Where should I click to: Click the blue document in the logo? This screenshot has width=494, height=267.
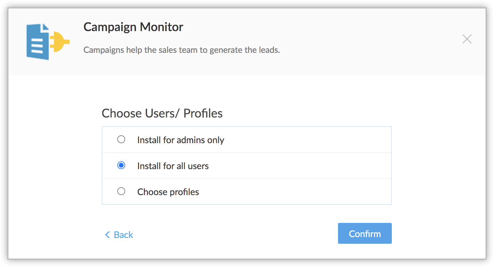tap(38, 42)
